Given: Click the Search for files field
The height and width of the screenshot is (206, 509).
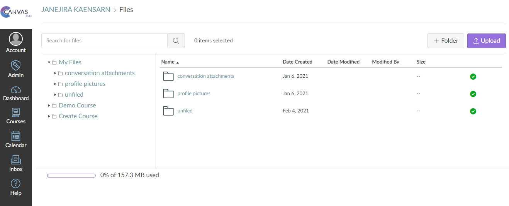Looking at the screenshot, I should [x=104, y=41].
